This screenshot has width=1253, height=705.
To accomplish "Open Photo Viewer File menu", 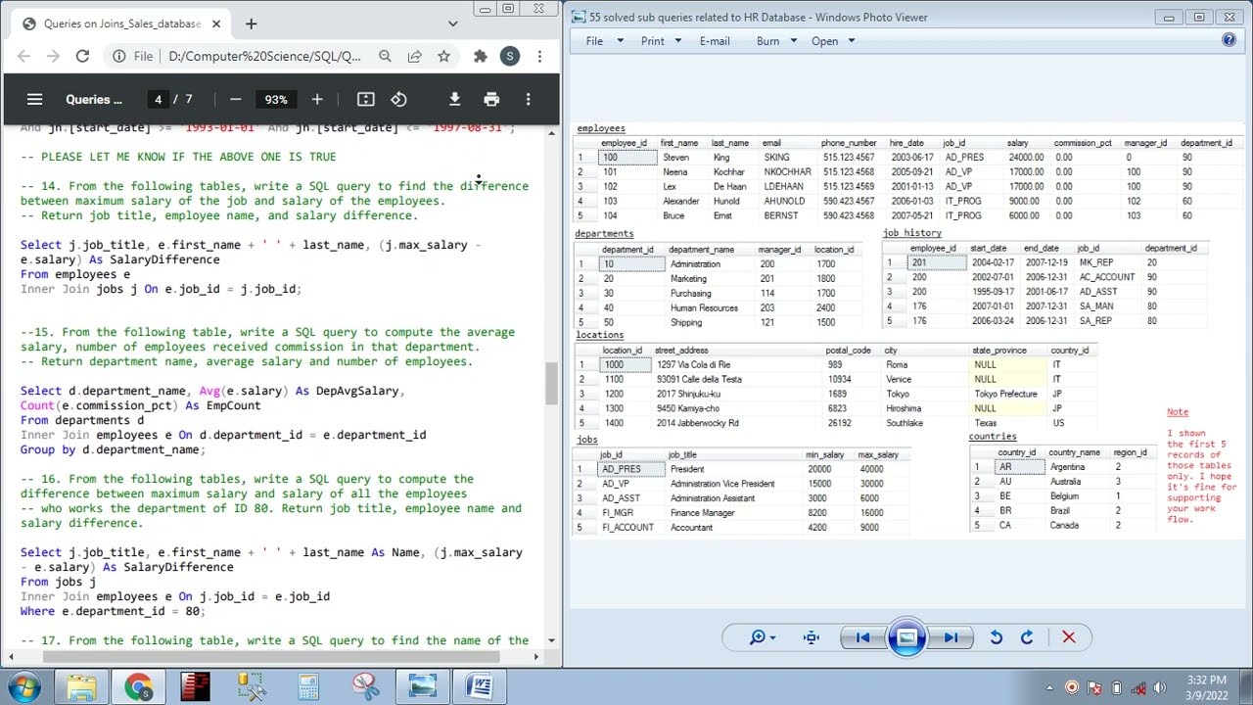I will point(594,41).
